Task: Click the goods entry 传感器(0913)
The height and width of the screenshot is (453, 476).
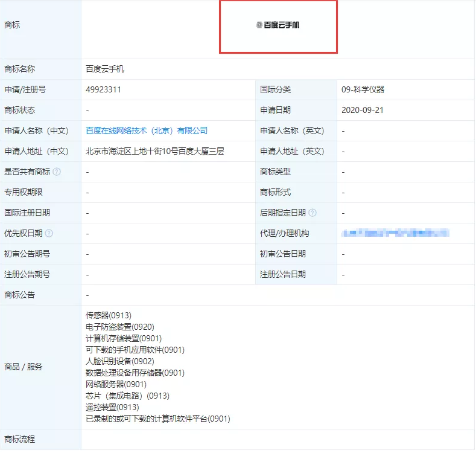Action: point(109,315)
